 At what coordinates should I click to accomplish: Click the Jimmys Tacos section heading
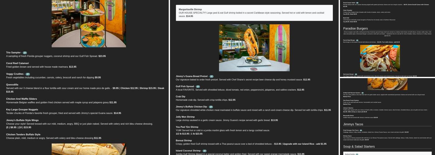tap(353, 124)
